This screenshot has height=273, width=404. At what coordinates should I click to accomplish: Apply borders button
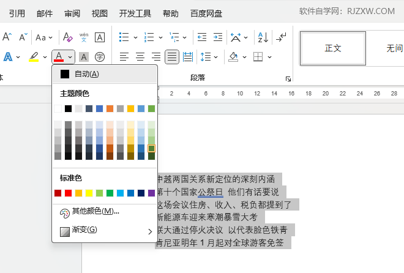tap(258, 57)
